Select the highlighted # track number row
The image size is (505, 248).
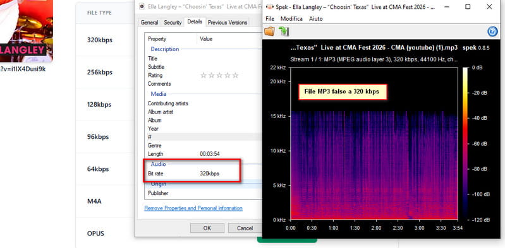tap(204, 137)
